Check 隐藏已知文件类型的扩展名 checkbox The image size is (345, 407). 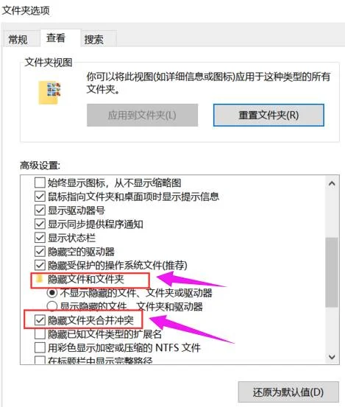pyautogui.click(x=40, y=334)
